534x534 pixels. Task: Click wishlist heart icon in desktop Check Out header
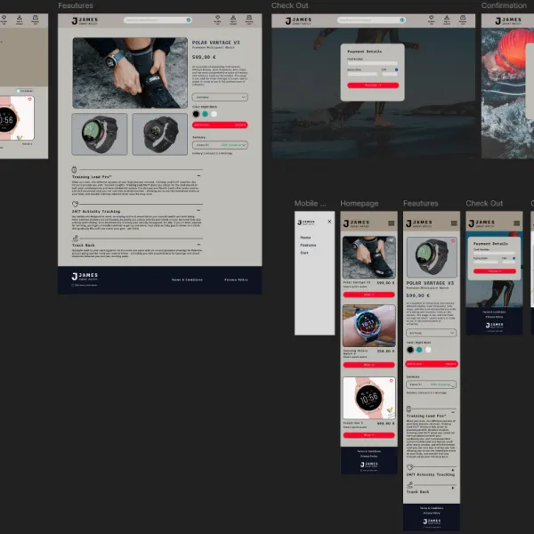point(431,18)
